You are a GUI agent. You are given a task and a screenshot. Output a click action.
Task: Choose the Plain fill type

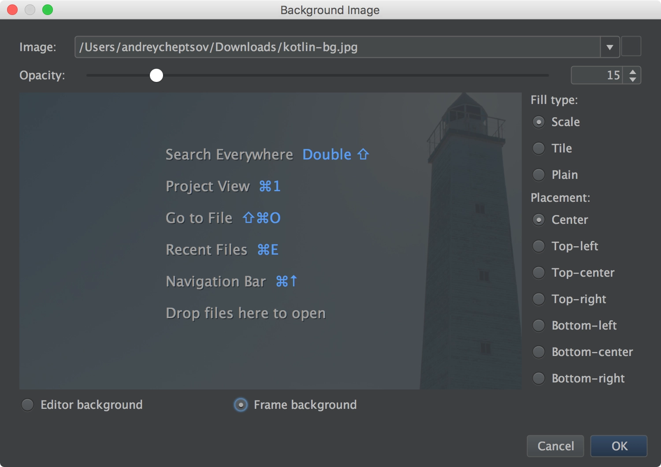[x=555, y=175]
